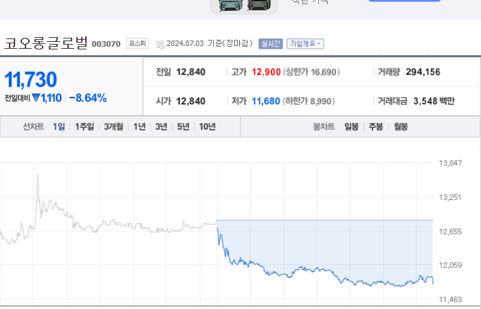Open the 기업개요 dropdown
The width and height of the screenshot is (481, 309).
(x=305, y=44)
